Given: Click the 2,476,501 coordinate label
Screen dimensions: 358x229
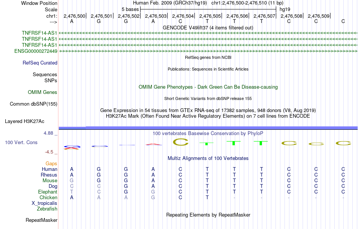Looking at the screenshot, I should pos(101,16).
